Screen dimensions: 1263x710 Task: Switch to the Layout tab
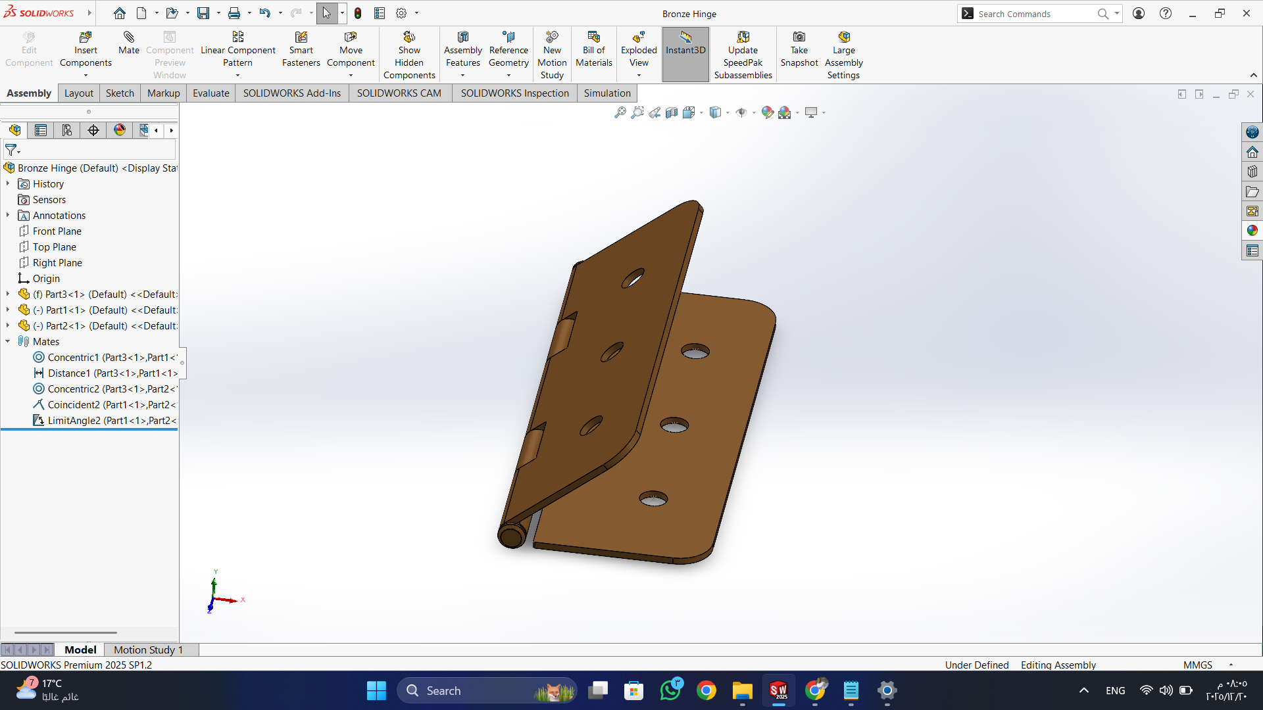pos(78,93)
